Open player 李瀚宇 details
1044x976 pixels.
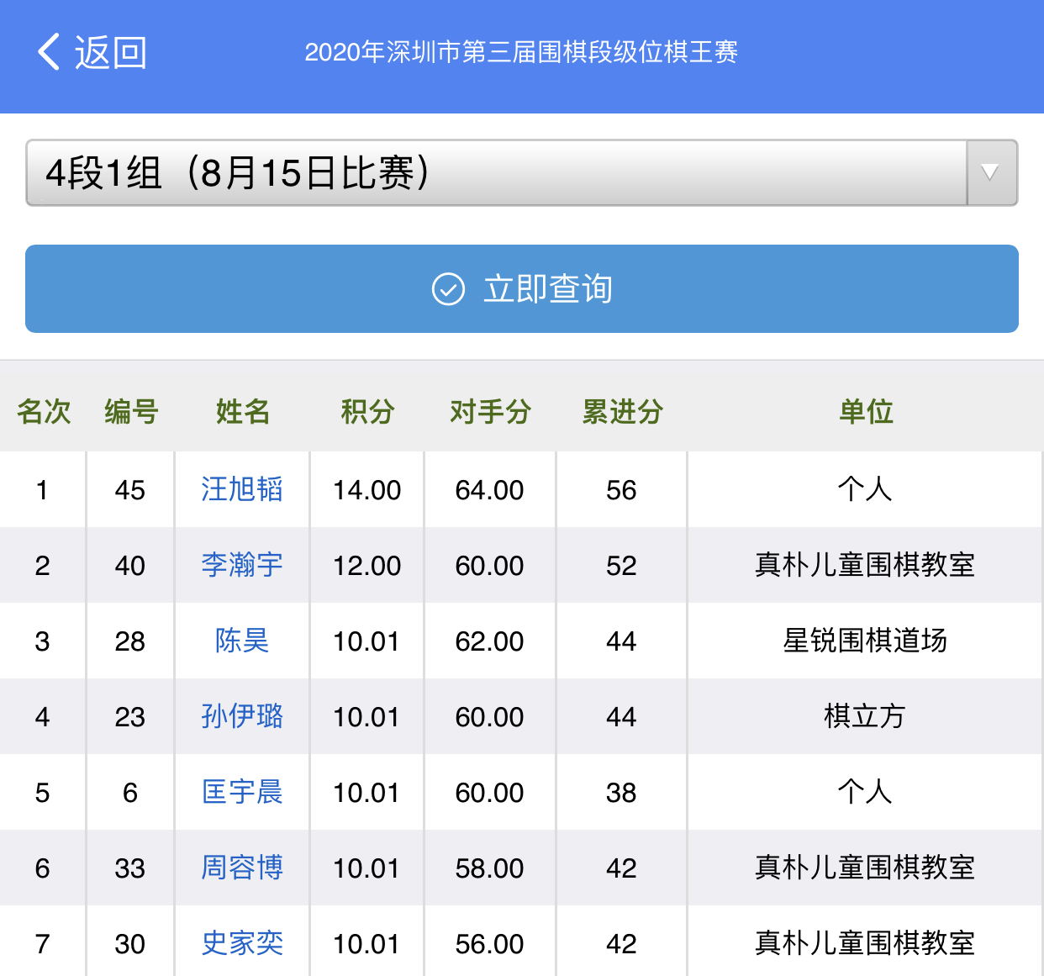tap(242, 565)
